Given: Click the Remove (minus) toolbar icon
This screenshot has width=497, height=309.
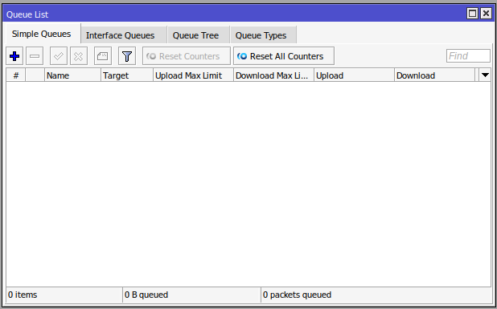Looking at the screenshot, I should pyautogui.click(x=35, y=56).
